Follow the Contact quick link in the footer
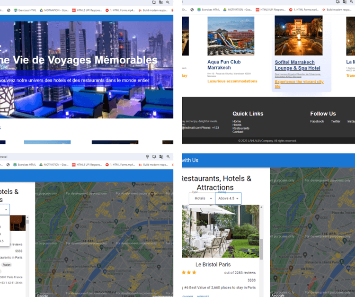This screenshot has height=297, width=355. (238, 132)
